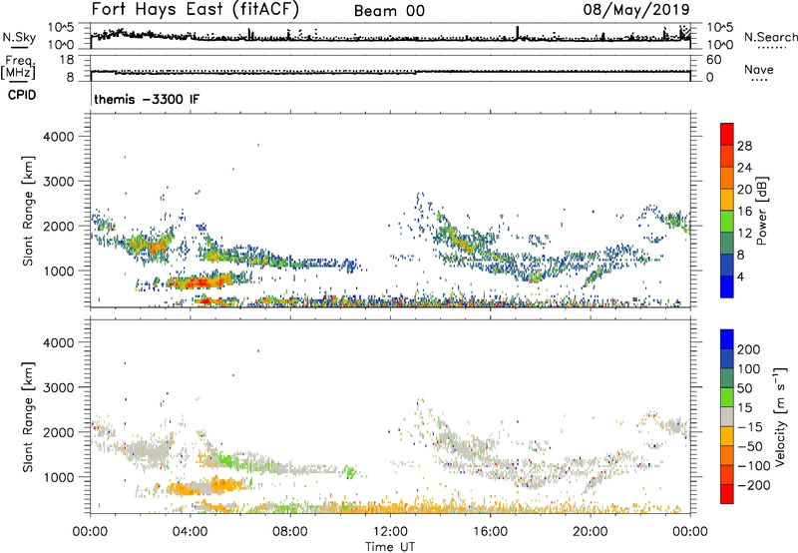Click the '28' label on the power colorbar
Viewport: 798px width, 553px height.
coord(744,146)
